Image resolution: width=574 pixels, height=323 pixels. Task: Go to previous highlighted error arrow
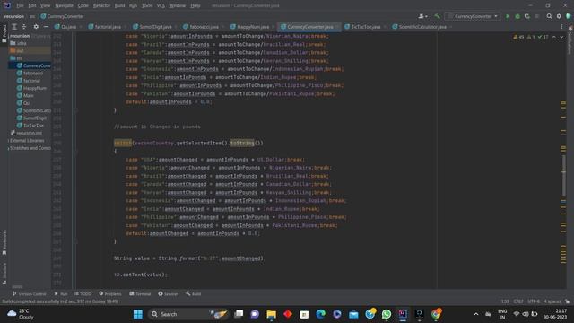click(x=554, y=37)
